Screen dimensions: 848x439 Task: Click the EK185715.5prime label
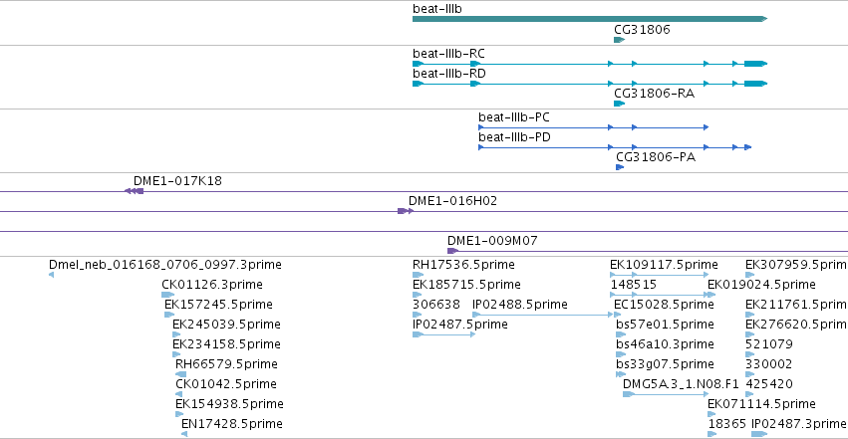466,285
